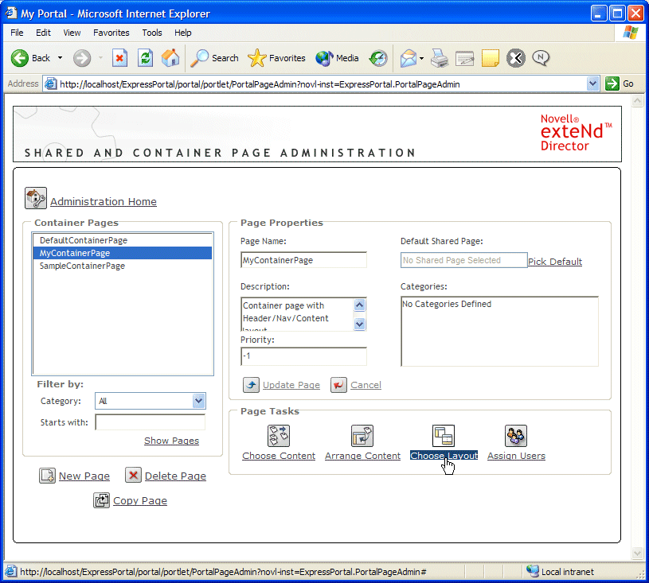Click the Choose Layout icon
Image resolution: width=649 pixels, height=583 pixels.
coord(443,436)
